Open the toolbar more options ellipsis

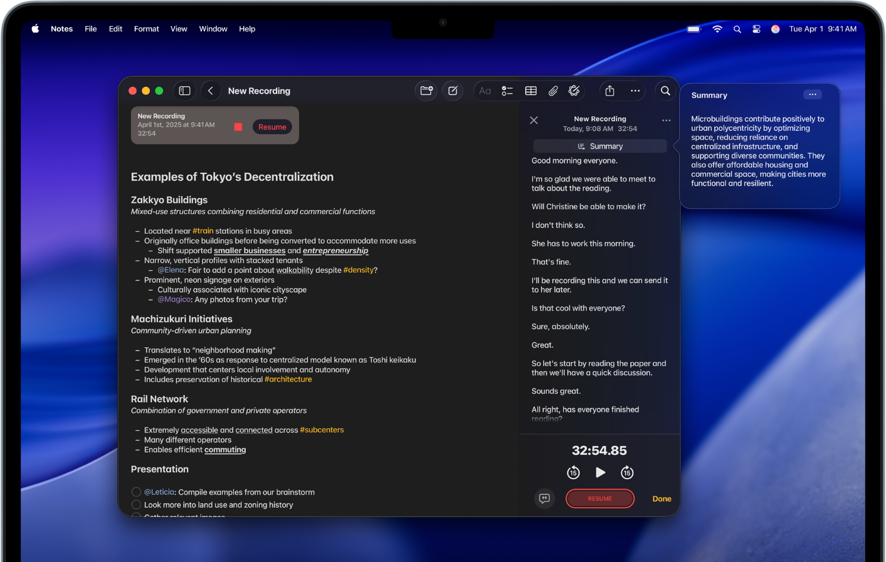(635, 91)
